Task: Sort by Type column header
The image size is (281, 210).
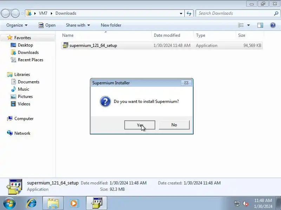Action: click(x=215, y=35)
